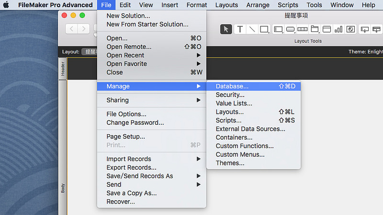Select the Chart tool
383x215 pixels.
[338, 29]
